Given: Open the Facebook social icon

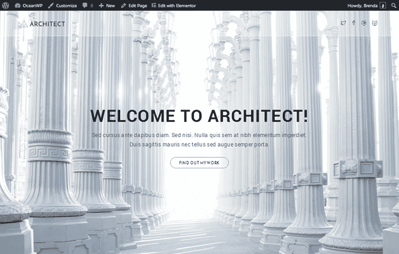Looking at the screenshot, I should [x=354, y=23].
